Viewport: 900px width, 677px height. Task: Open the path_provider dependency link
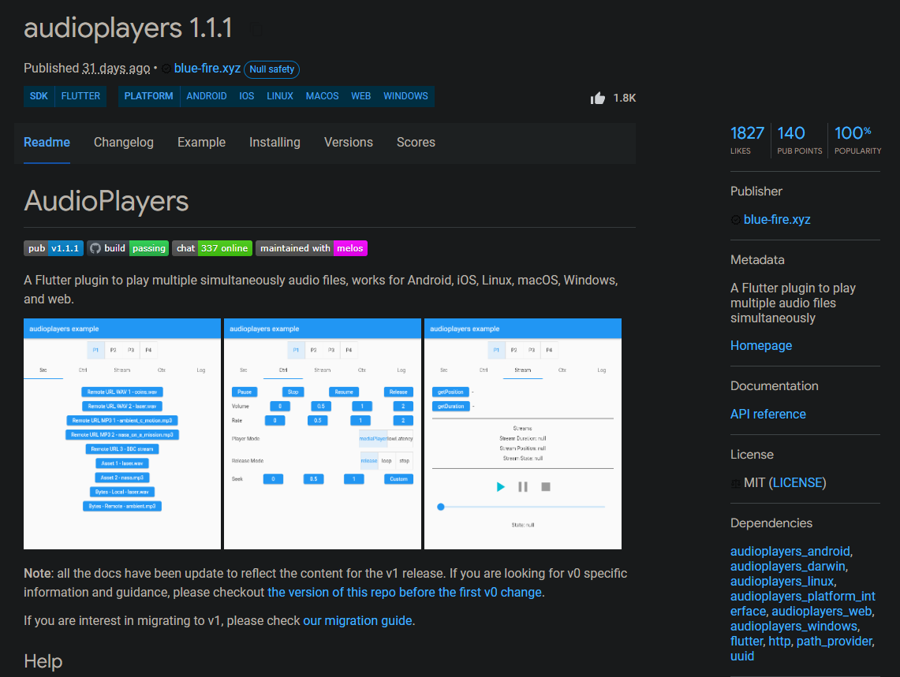[x=834, y=642]
